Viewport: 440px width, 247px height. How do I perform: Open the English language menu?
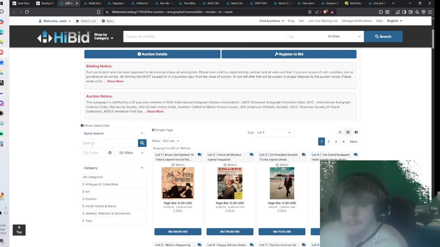pyautogui.click(x=395, y=21)
